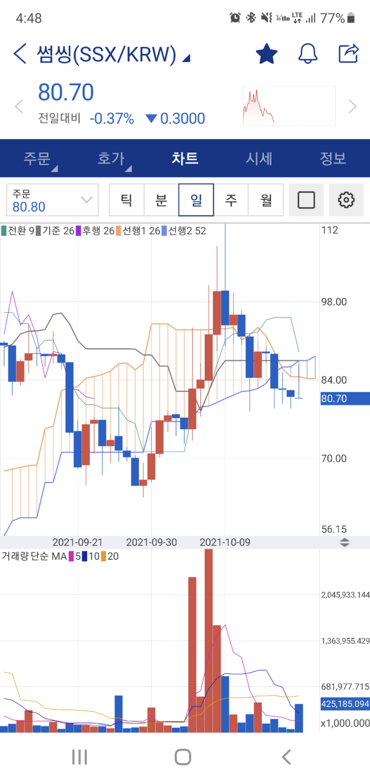
Task: Tap the Android back button
Action: click(286, 757)
